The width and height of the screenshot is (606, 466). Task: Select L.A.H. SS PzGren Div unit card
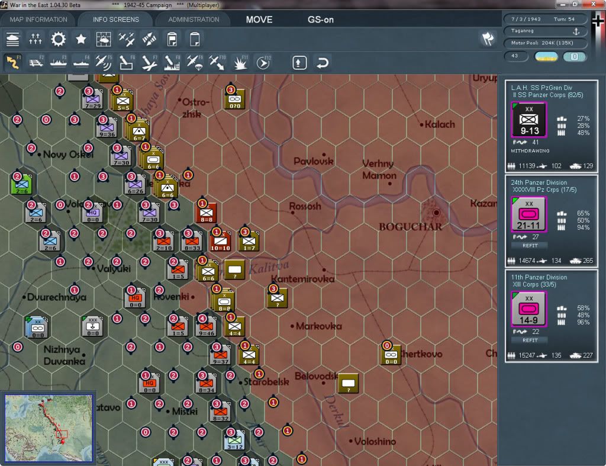click(x=551, y=126)
